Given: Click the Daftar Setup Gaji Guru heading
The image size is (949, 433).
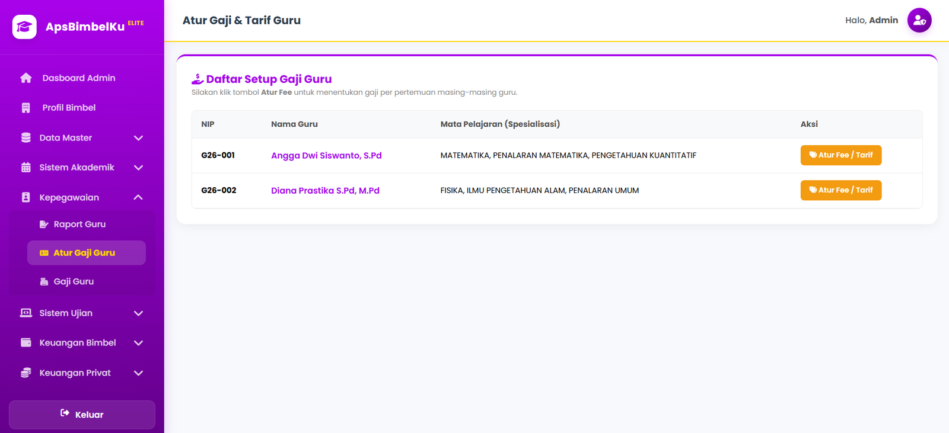Looking at the screenshot, I should pos(269,79).
